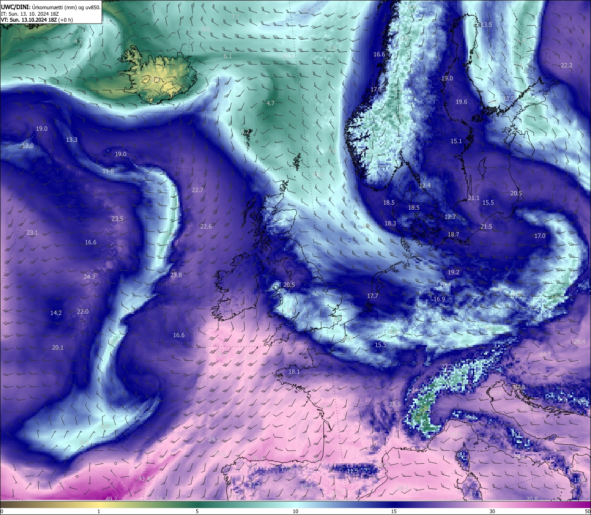Click the 24.1 value label

coord(214,439)
